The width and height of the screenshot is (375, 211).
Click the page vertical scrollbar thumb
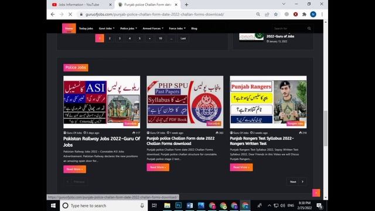(326, 128)
